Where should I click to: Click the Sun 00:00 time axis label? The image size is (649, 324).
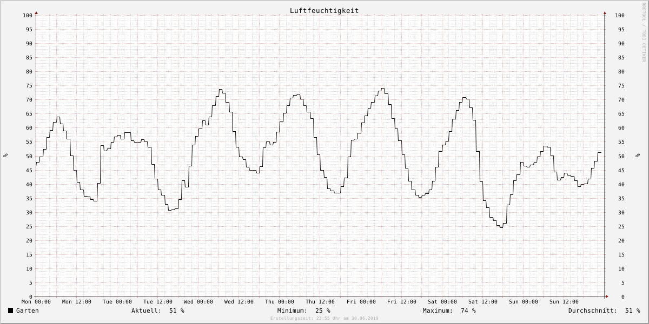(524, 302)
